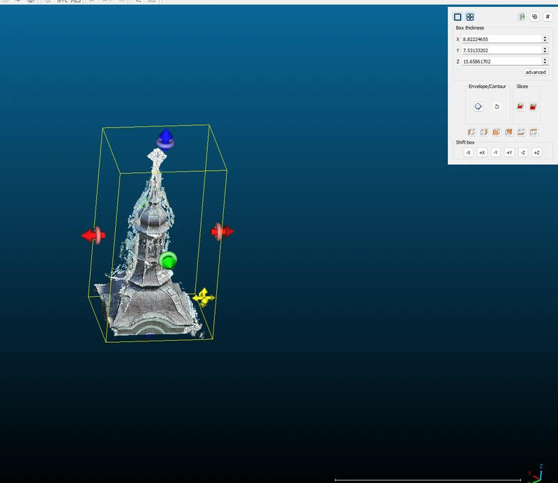Close the cross section tool panel
Viewport: 558px width, 483px height.
tap(548, 17)
